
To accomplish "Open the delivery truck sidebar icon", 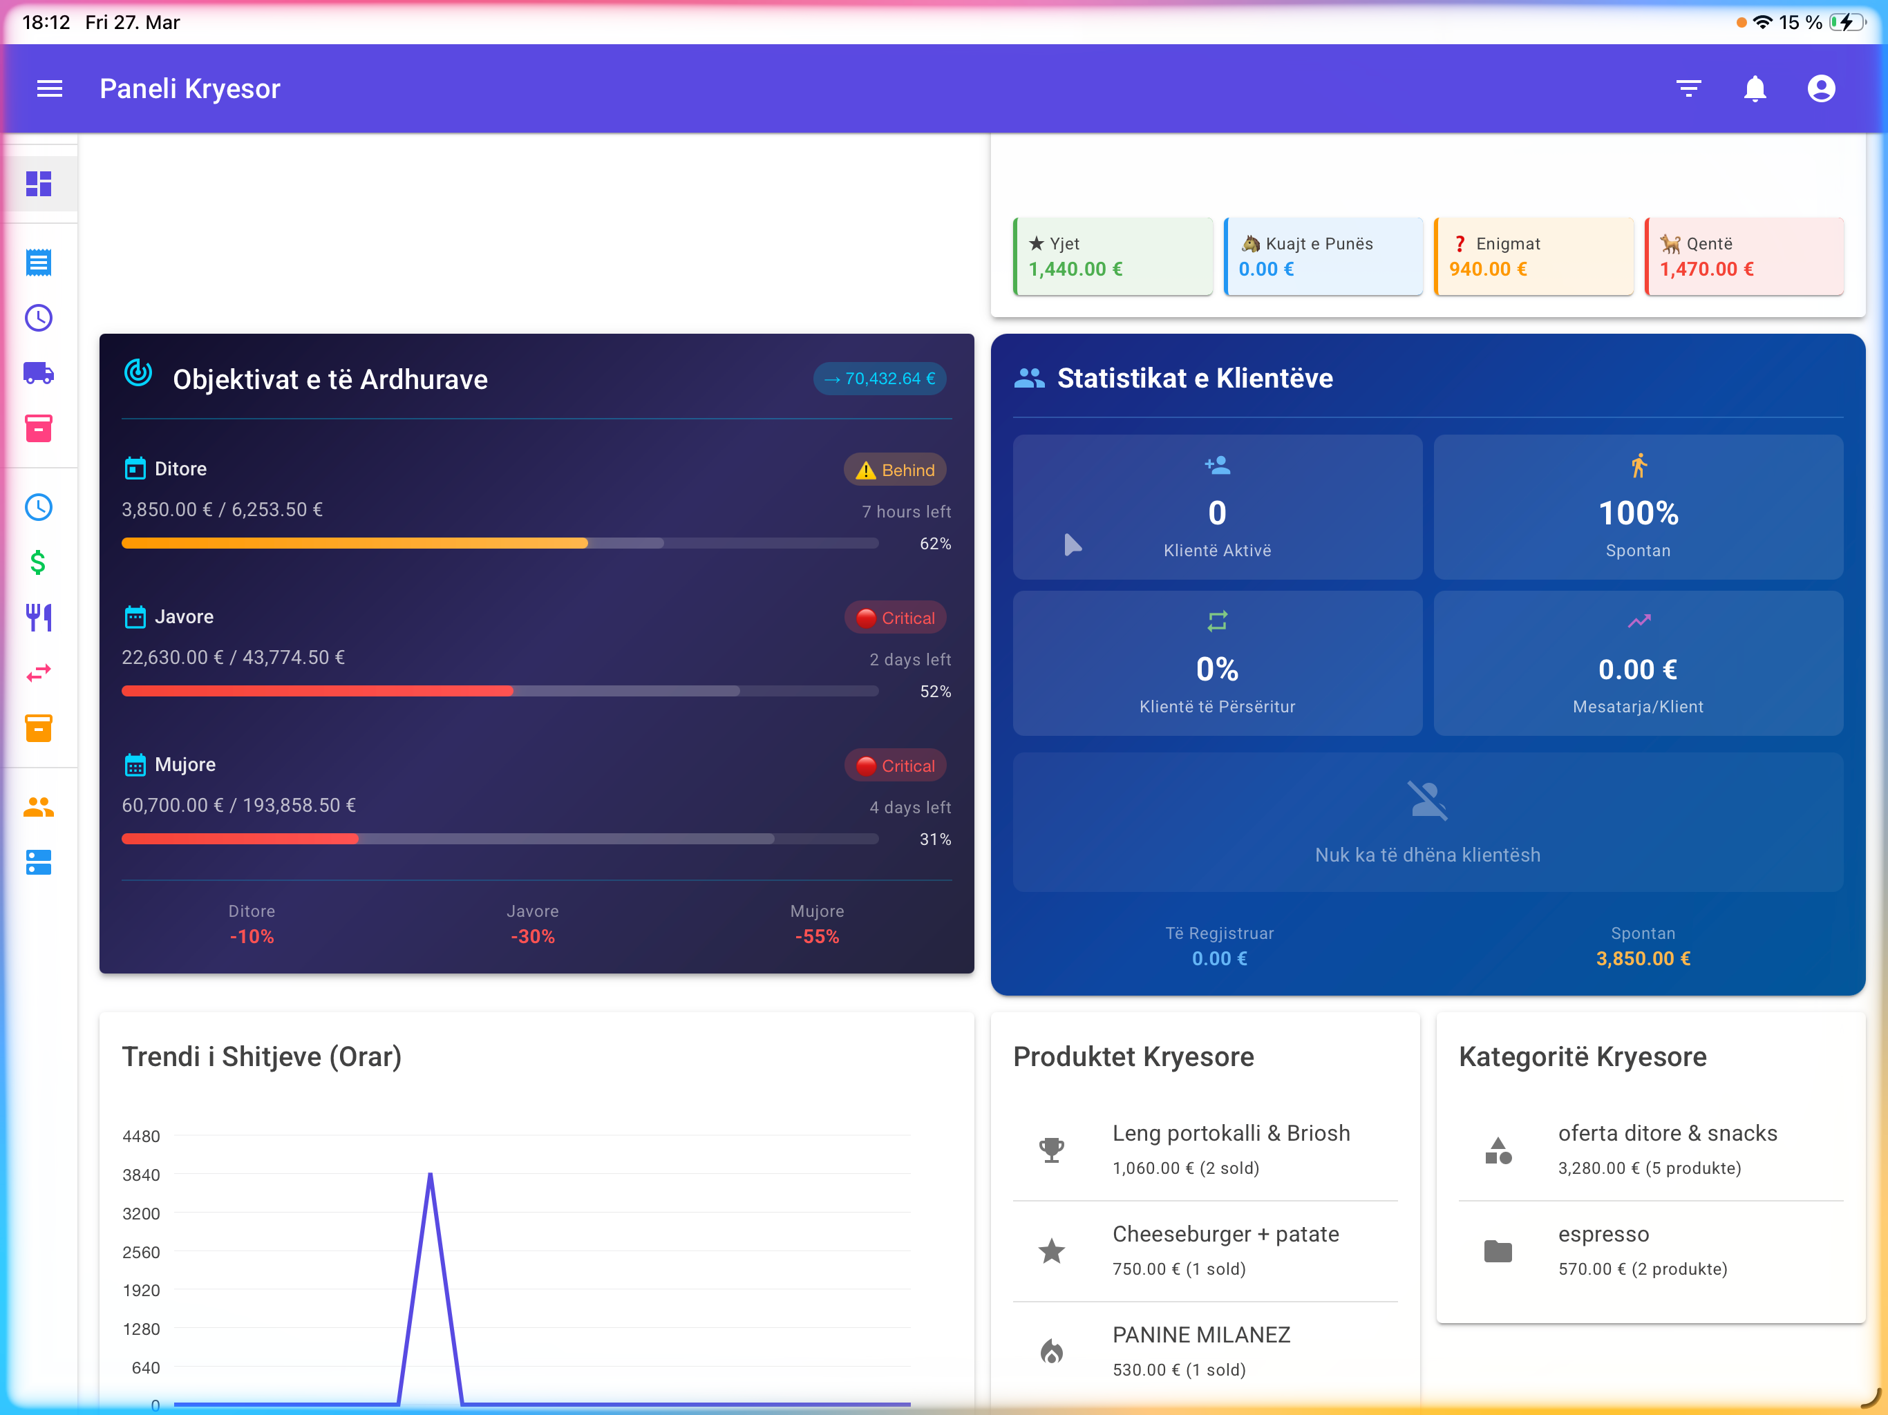I will point(39,373).
